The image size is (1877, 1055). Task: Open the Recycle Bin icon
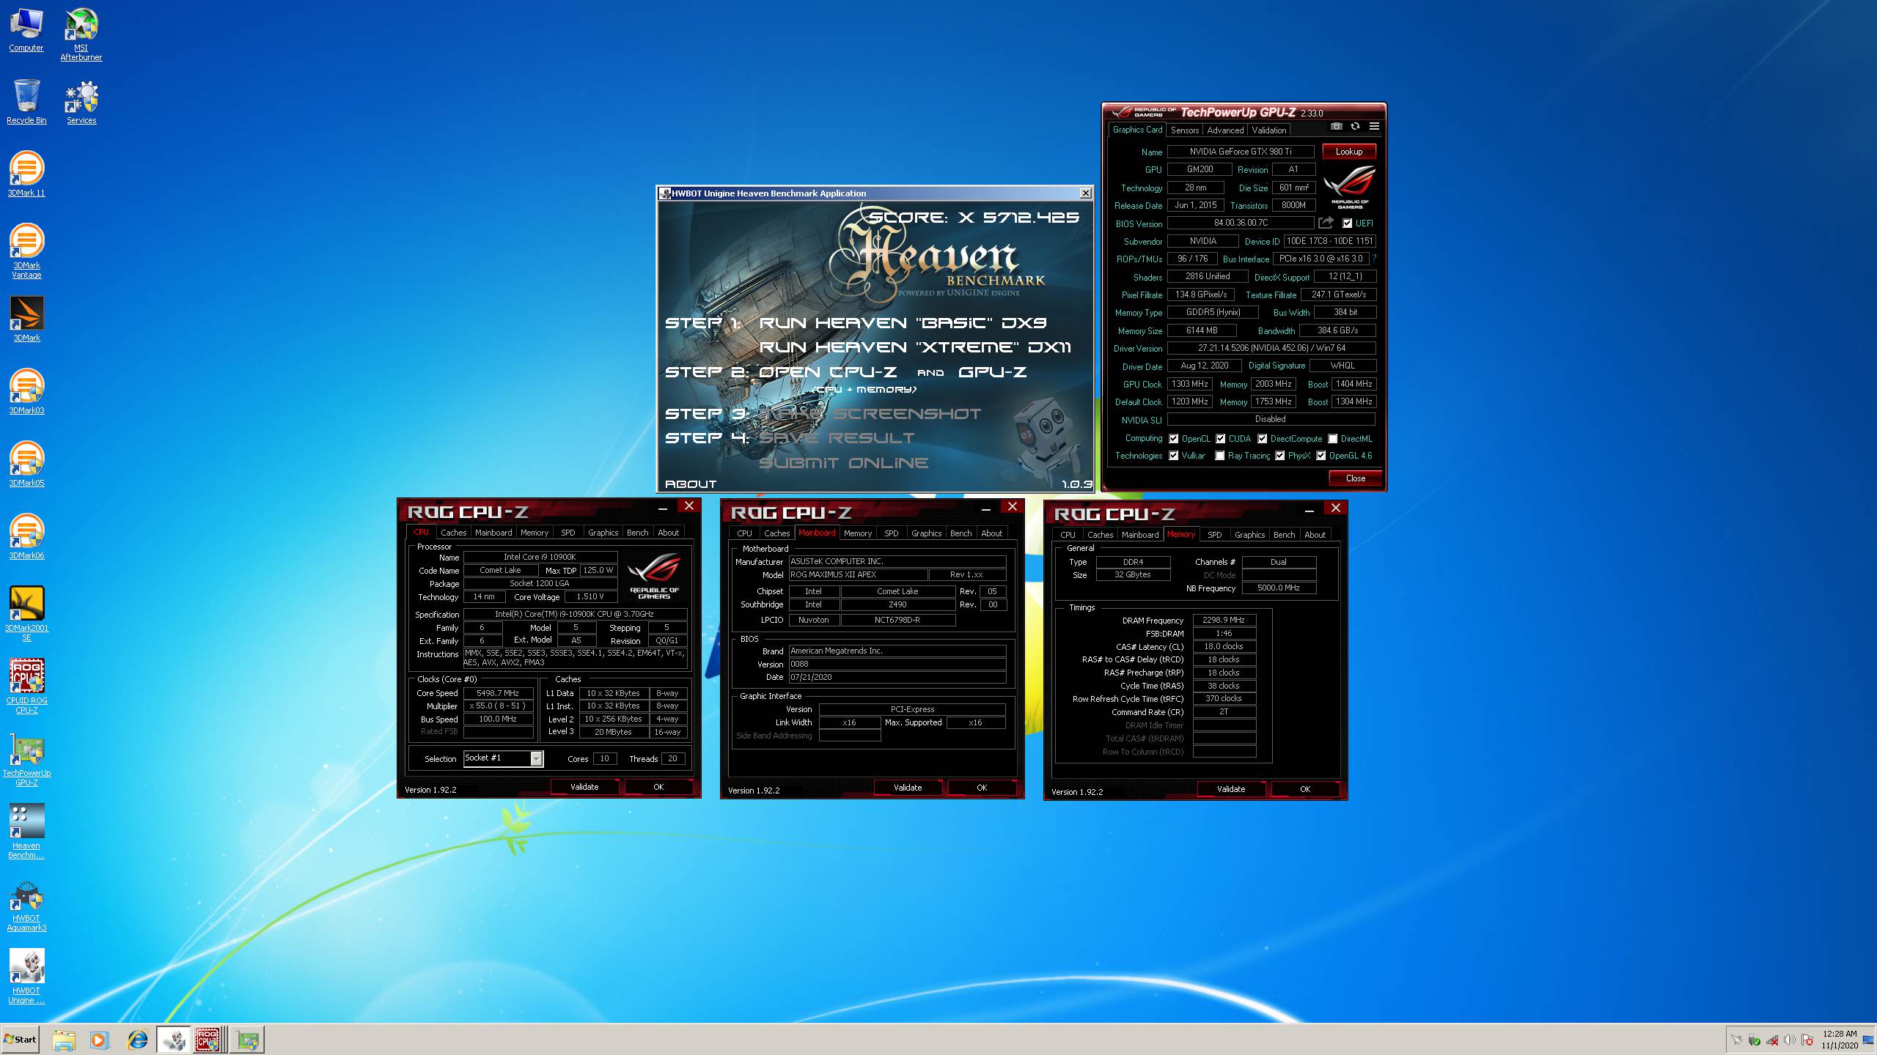tap(26, 101)
